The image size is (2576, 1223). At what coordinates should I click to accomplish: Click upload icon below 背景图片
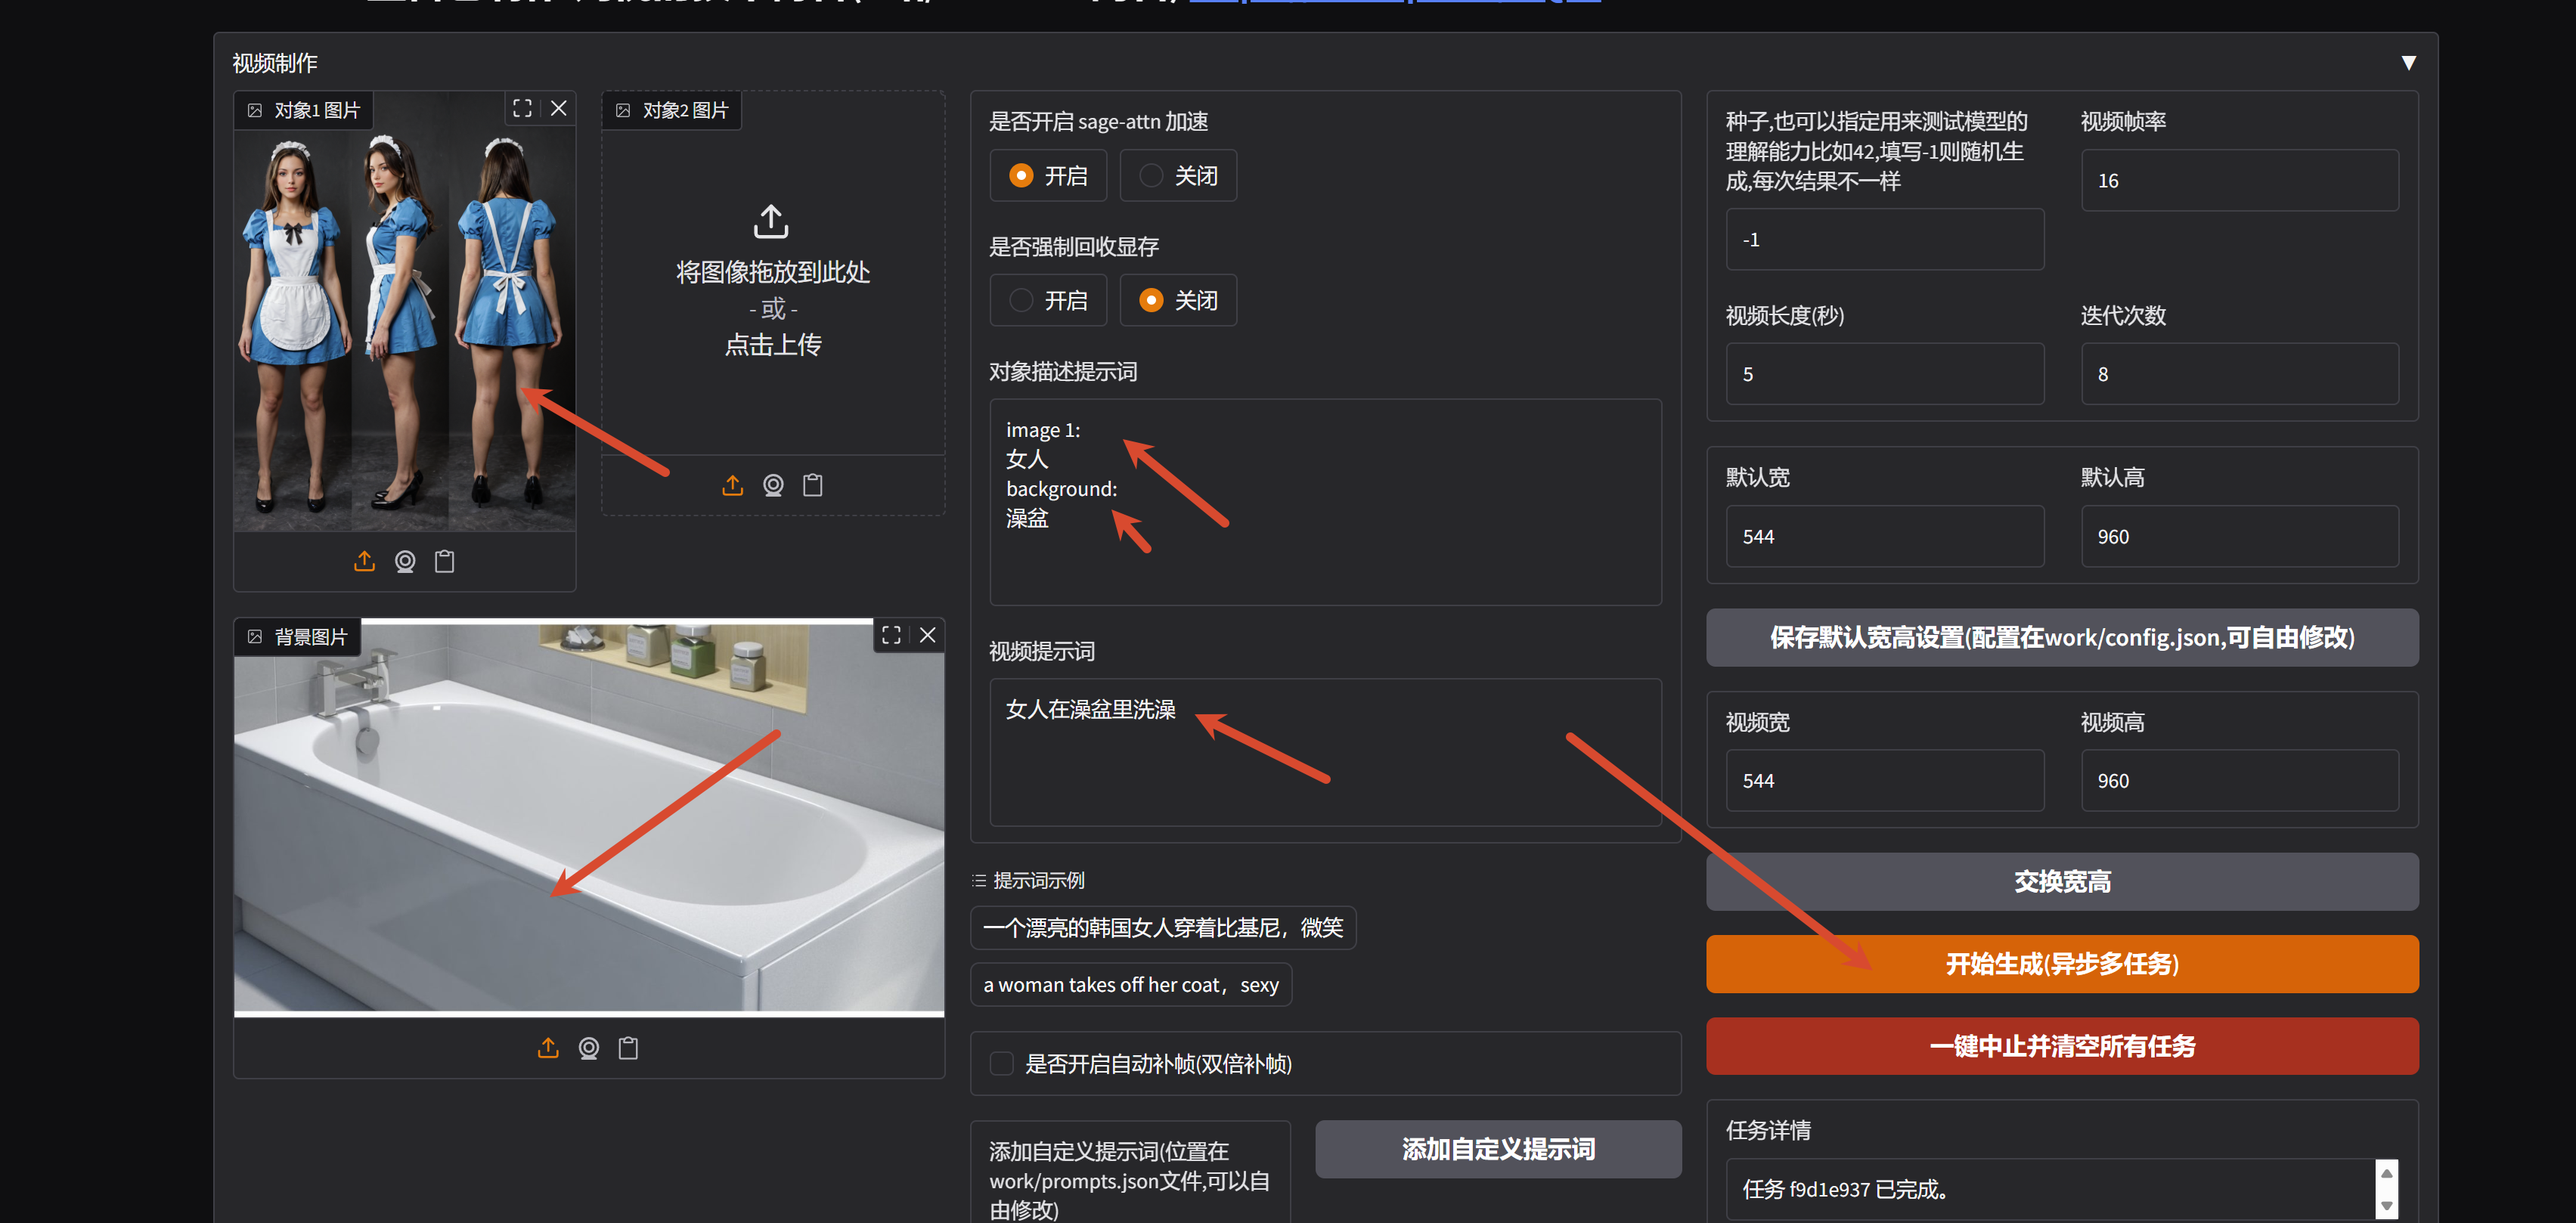pyautogui.click(x=548, y=1047)
